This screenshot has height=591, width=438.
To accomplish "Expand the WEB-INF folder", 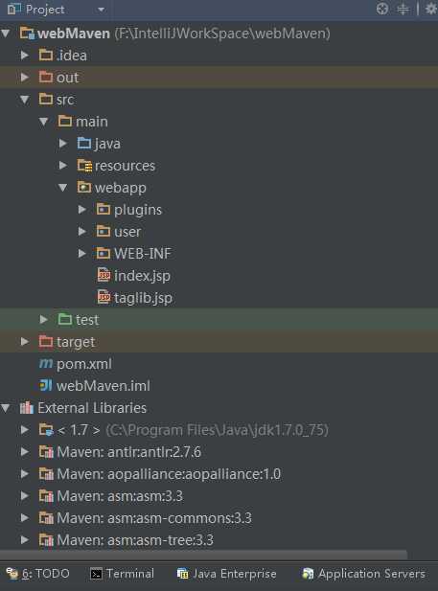I will coord(81,254).
